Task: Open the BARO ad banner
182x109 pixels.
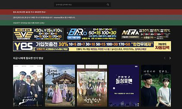Action: [x=92, y=34]
